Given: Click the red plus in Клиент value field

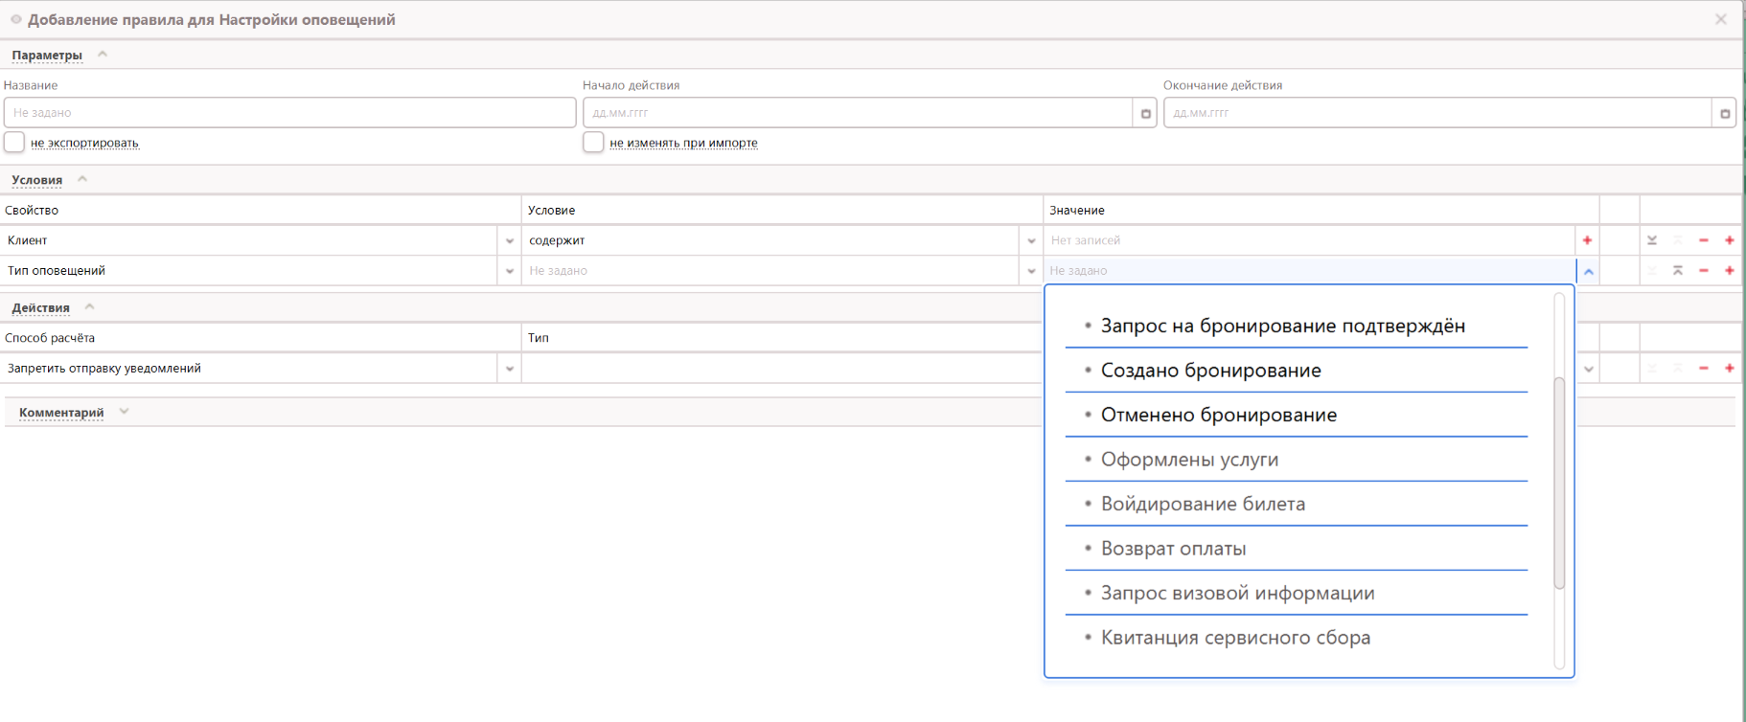Looking at the screenshot, I should (x=1587, y=240).
